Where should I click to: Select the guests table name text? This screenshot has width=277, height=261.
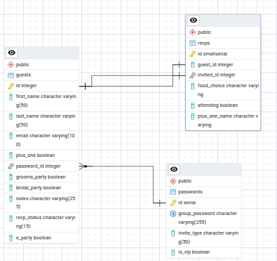24,75
